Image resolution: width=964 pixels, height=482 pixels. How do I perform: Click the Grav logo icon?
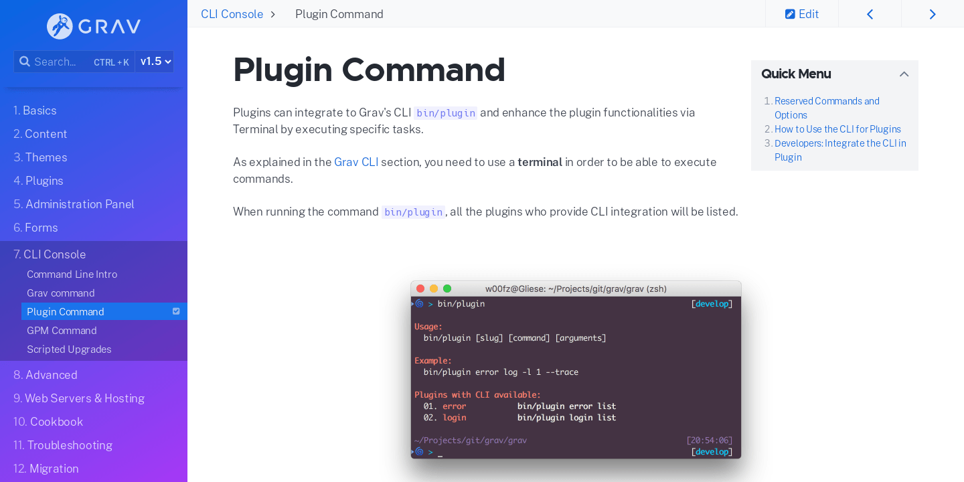[x=59, y=27]
